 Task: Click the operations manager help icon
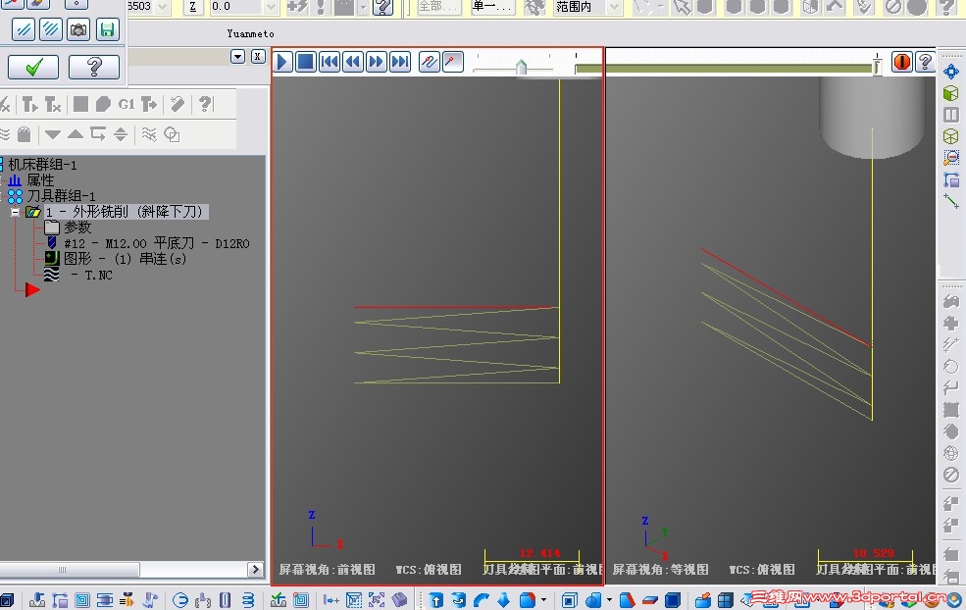[x=205, y=104]
